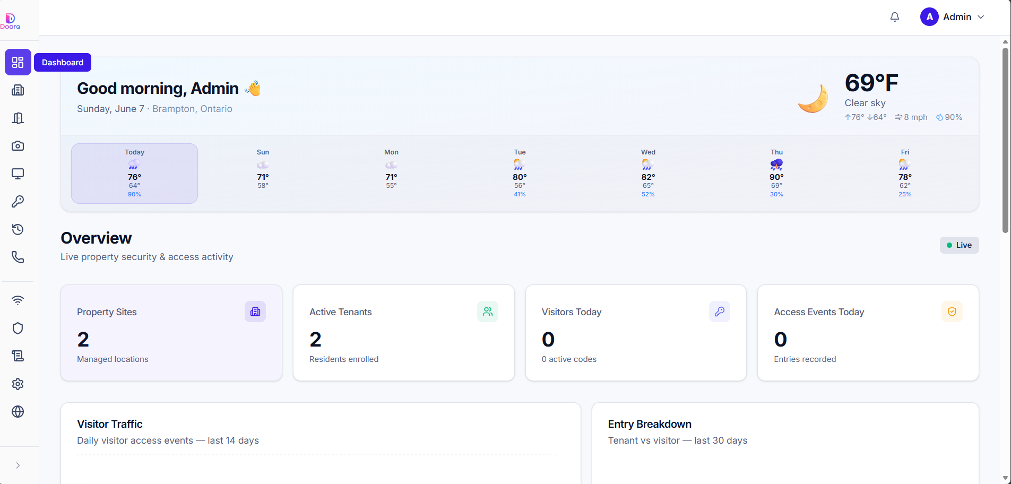
Task: Open the Admin account dropdown
Action: point(952,17)
